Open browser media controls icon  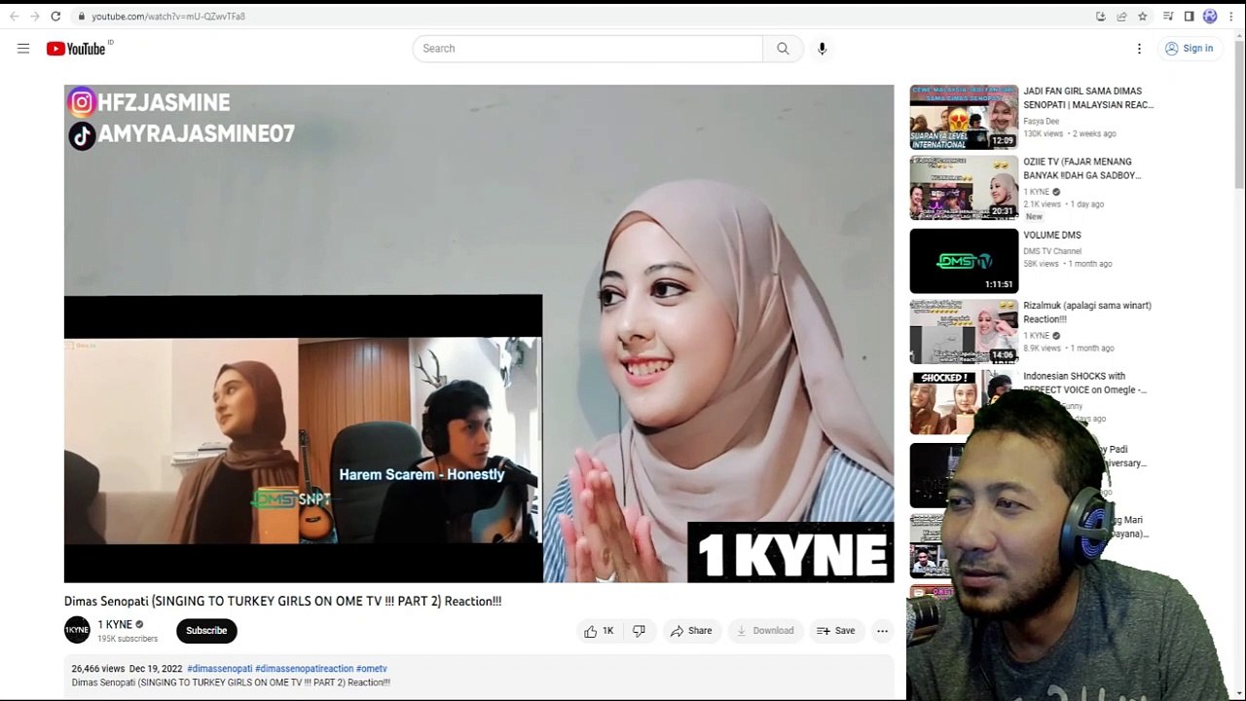click(1168, 17)
